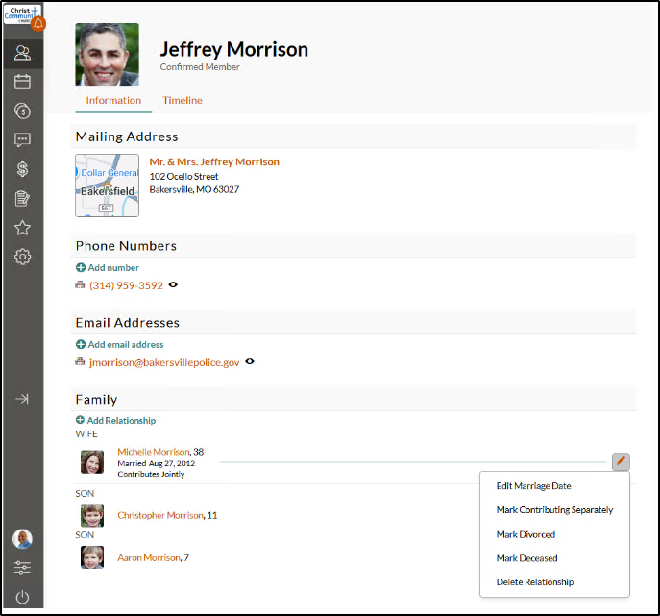The image size is (660, 616).
Task: Switch to the Timeline tab
Action: (x=183, y=101)
